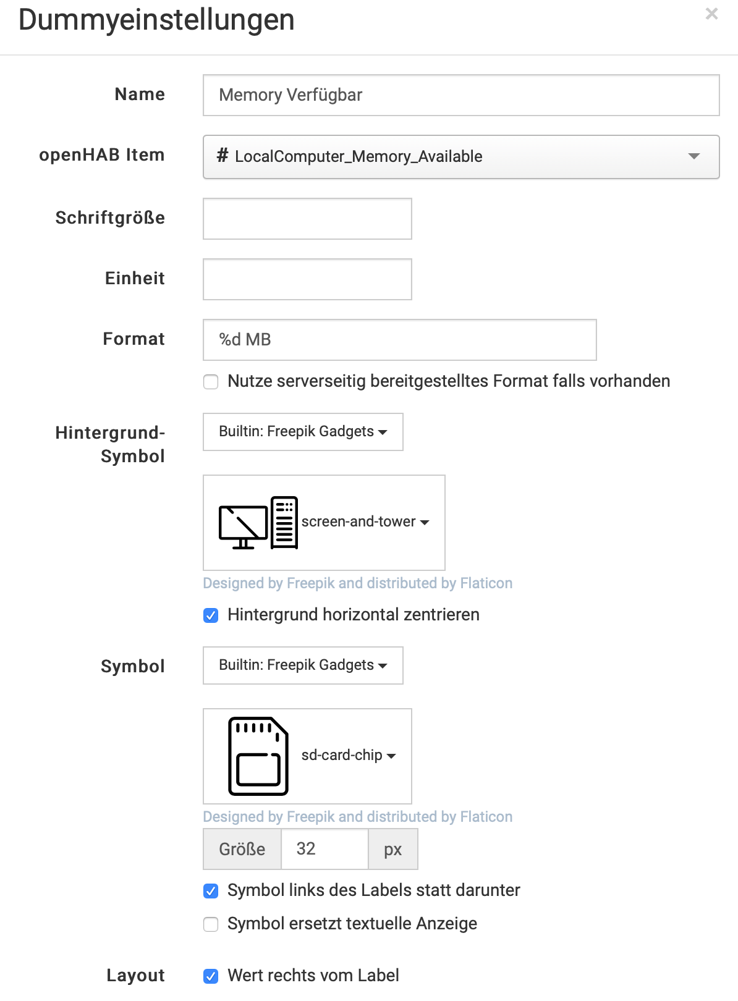Image resolution: width=738 pixels, height=1001 pixels.
Task: Click the Einheit input field
Action: coord(307,279)
